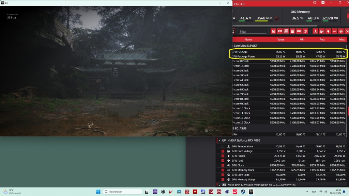The width and height of the screenshot is (349, 196).
Task: Open the help question mark in title bar
Action: [x=315, y=3]
